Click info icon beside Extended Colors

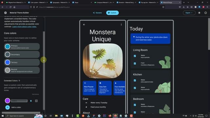19,81
